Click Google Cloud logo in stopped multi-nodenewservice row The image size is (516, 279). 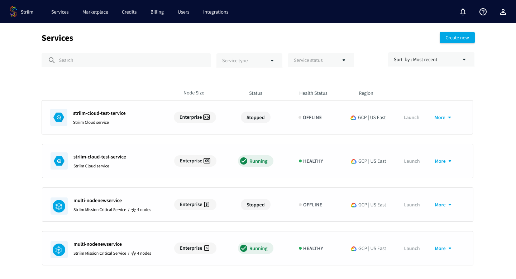(354, 205)
